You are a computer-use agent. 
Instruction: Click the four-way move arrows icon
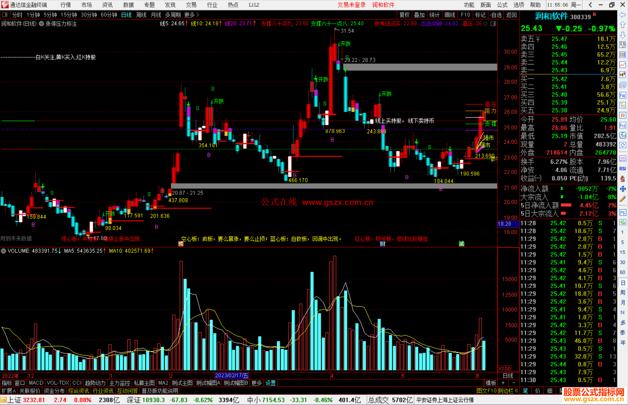point(622,189)
